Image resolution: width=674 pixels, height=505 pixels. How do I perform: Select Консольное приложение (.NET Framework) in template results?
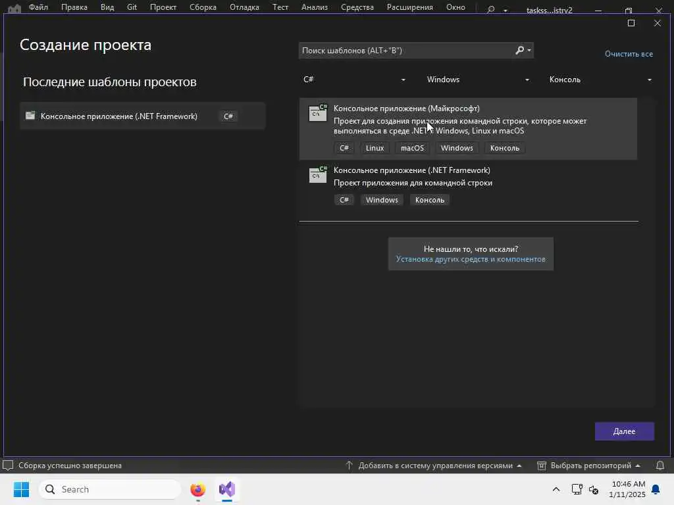click(x=412, y=170)
